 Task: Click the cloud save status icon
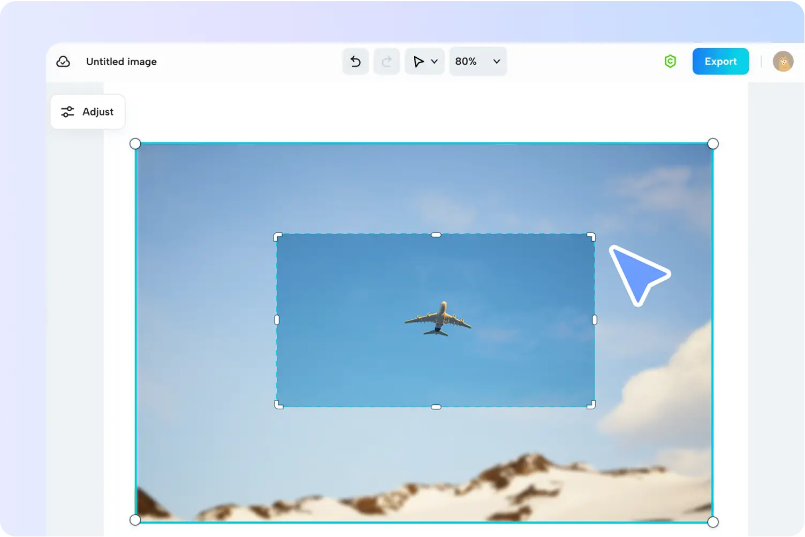[x=63, y=61]
